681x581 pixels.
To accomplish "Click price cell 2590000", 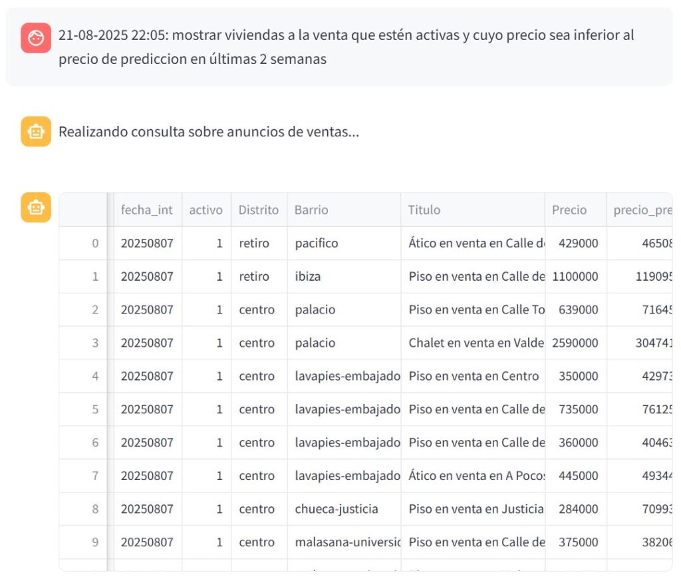I will 575,343.
